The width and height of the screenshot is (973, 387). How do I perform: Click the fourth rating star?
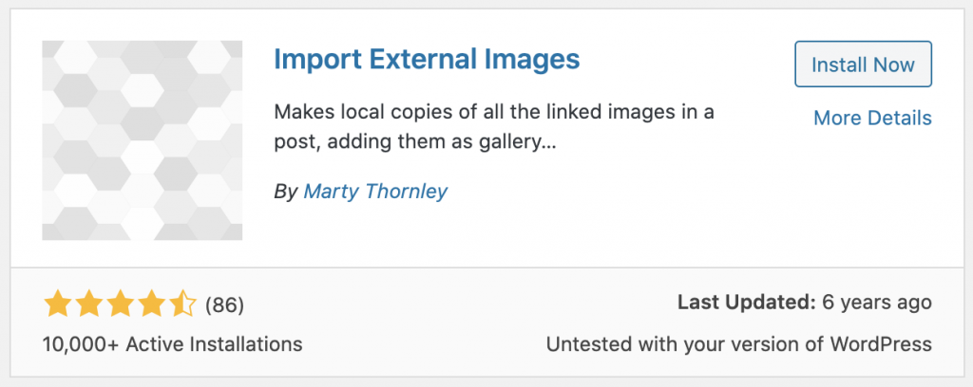click(x=150, y=304)
